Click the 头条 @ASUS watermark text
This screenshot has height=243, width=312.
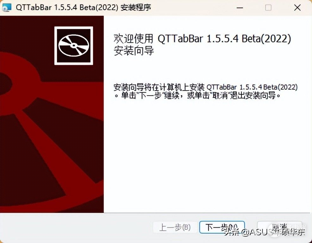coord(265,232)
